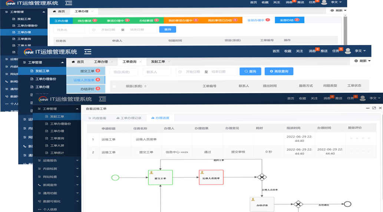The image size is (383, 212).
Task: Collapse 工单管理 menu in back window sidebar
Action: pyautogui.click(x=44, y=12)
